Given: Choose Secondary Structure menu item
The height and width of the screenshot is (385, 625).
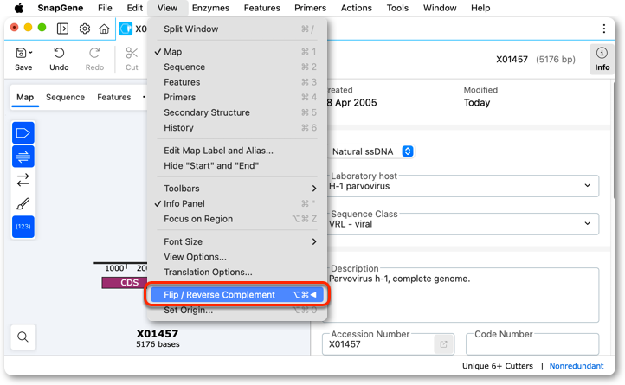Looking at the screenshot, I should pyautogui.click(x=237, y=112).
